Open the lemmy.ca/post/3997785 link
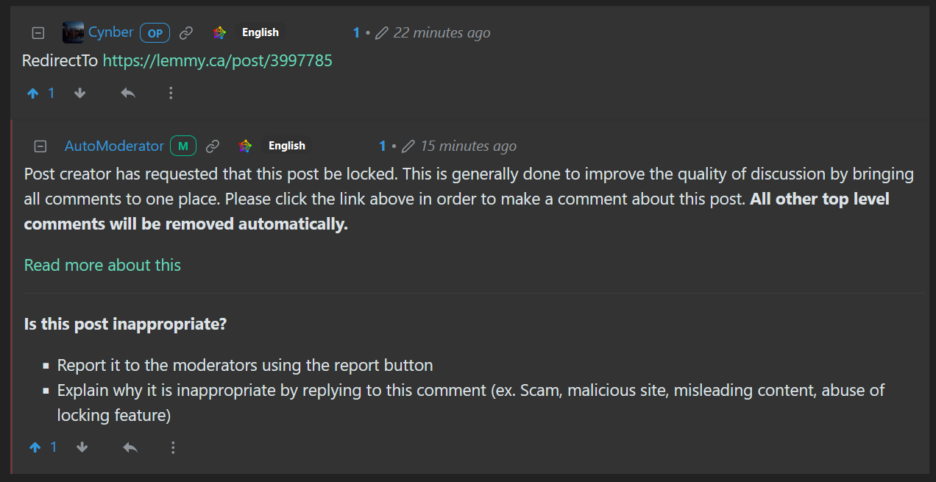This screenshot has height=482, width=936. (x=217, y=60)
